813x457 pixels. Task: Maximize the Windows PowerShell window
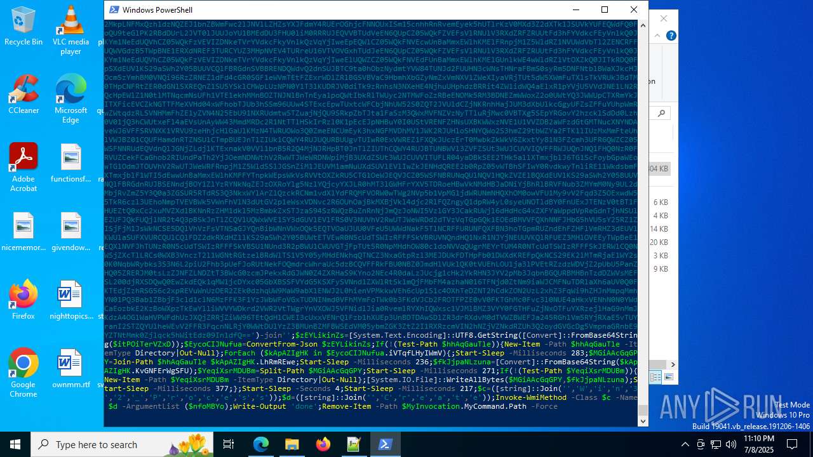[605, 10]
